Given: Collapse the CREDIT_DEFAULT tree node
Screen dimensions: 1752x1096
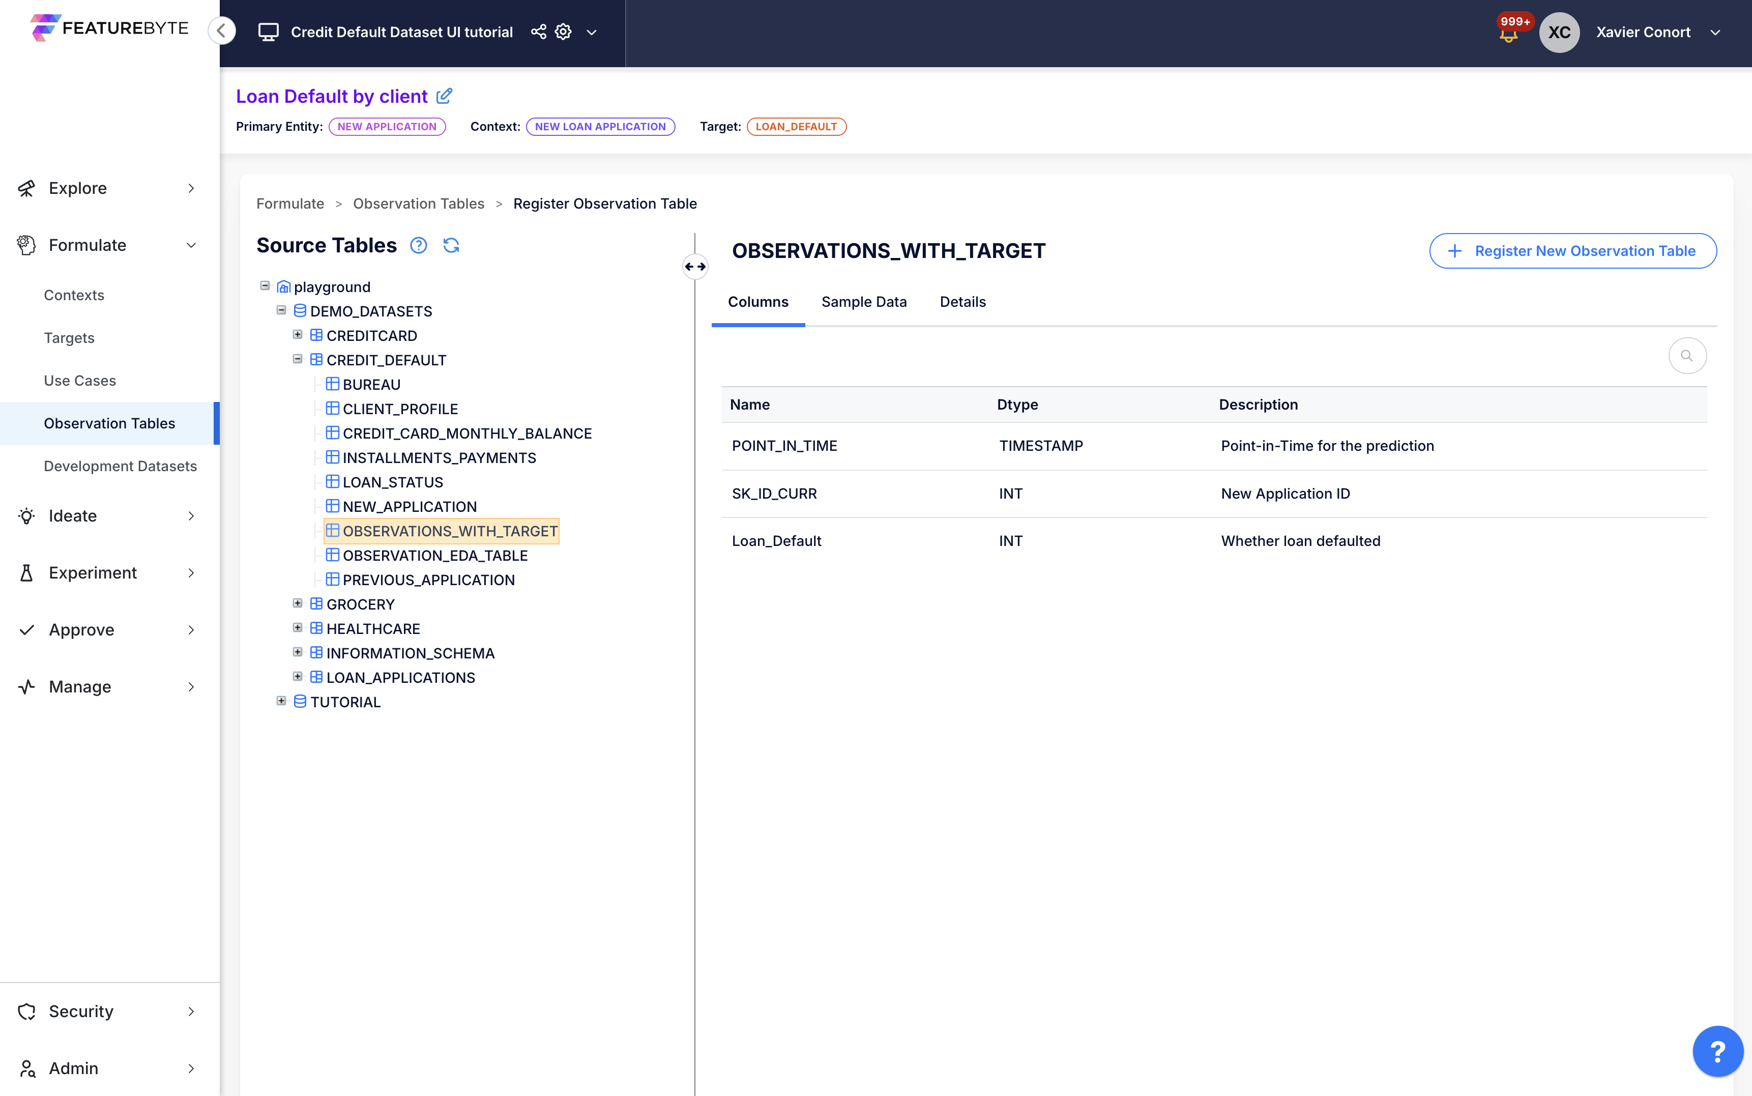Looking at the screenshot, I should (x=297, y=360).
